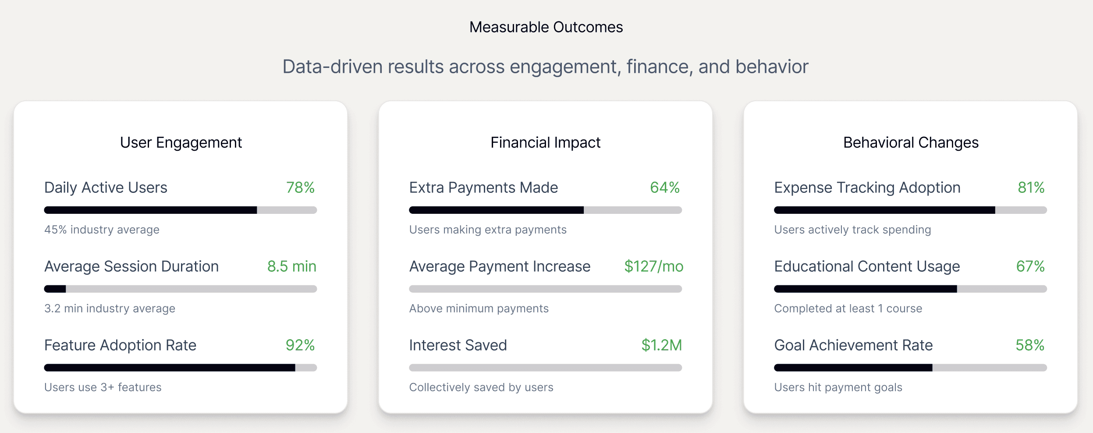Click the Feature Adoption Rate progress bar

(x=180, y=368)
